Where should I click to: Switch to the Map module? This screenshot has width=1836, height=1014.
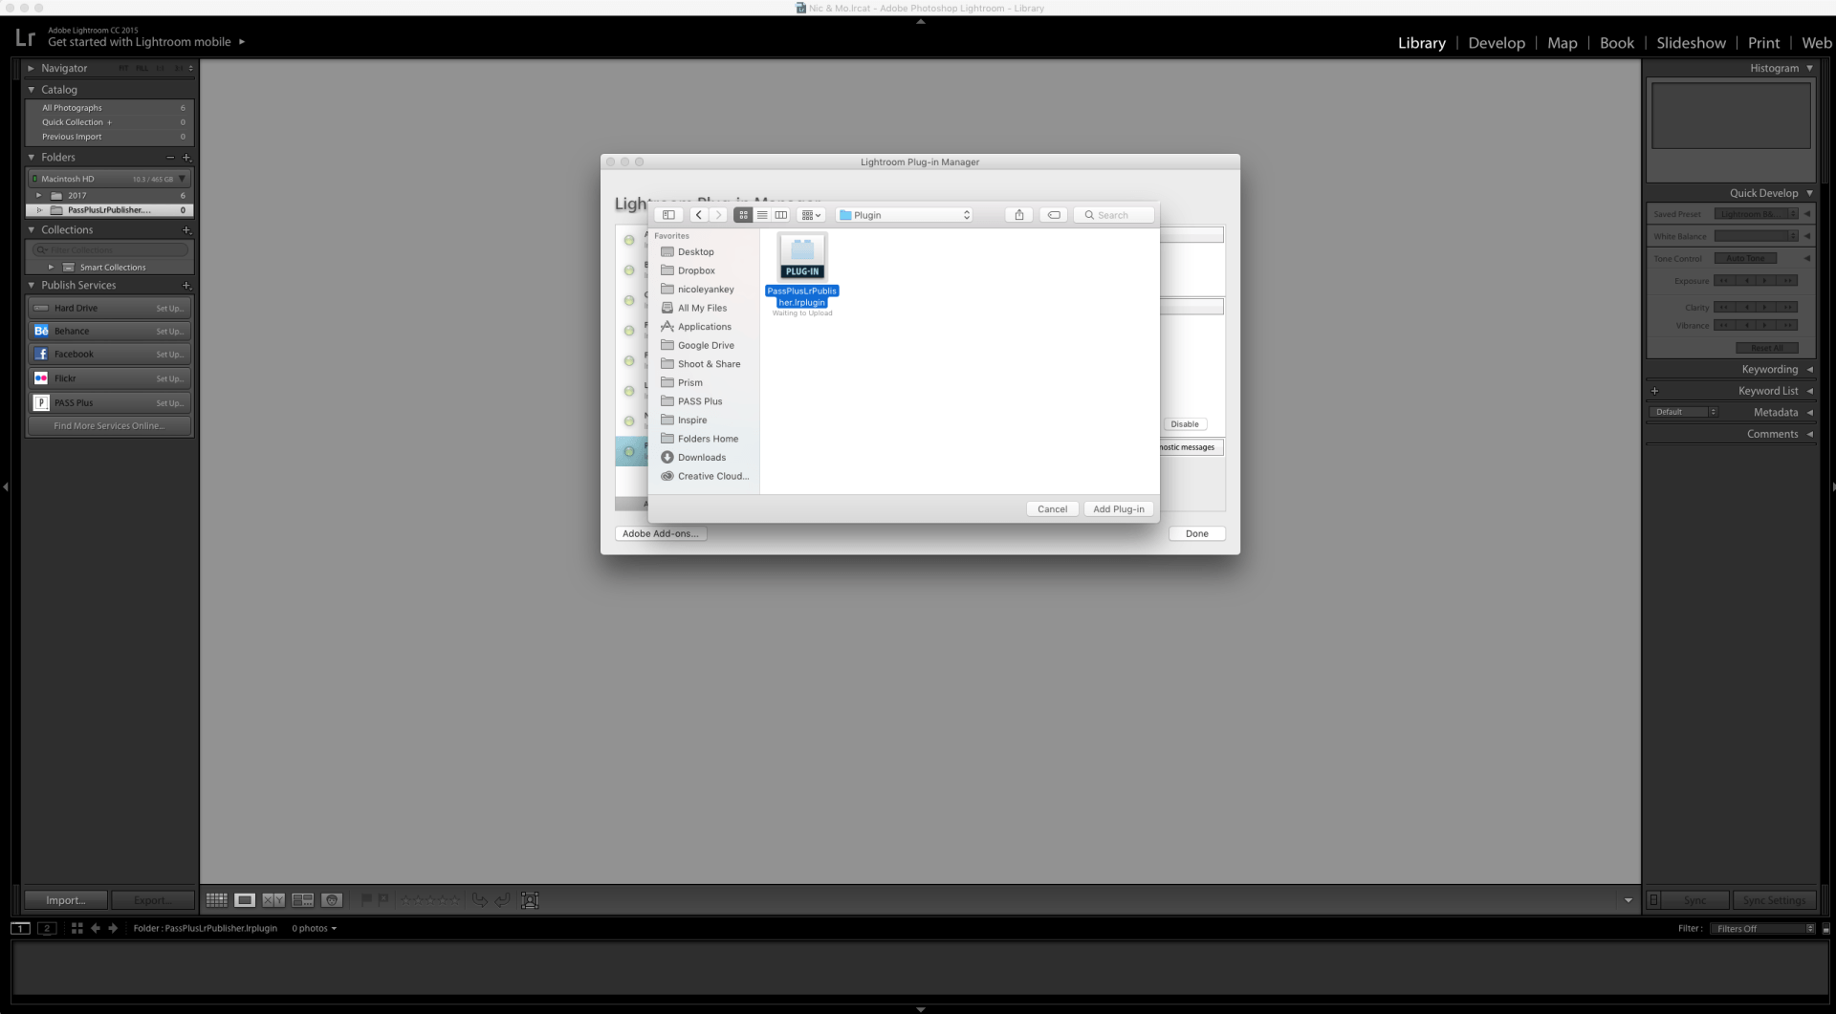click(x=1563, y=43)
